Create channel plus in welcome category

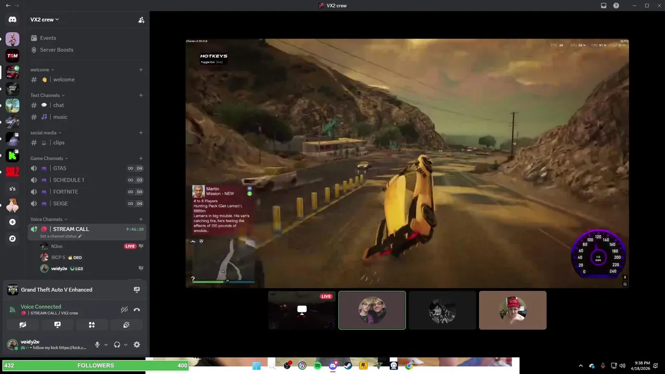point(141,70)
